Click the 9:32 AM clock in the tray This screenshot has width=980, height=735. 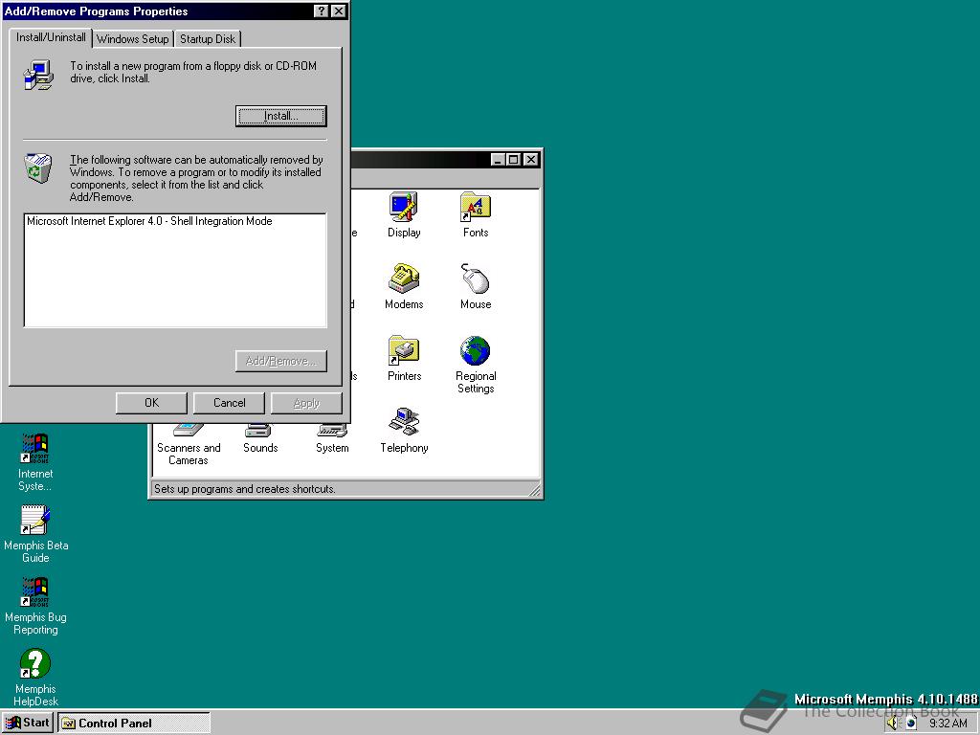[948, 724]
